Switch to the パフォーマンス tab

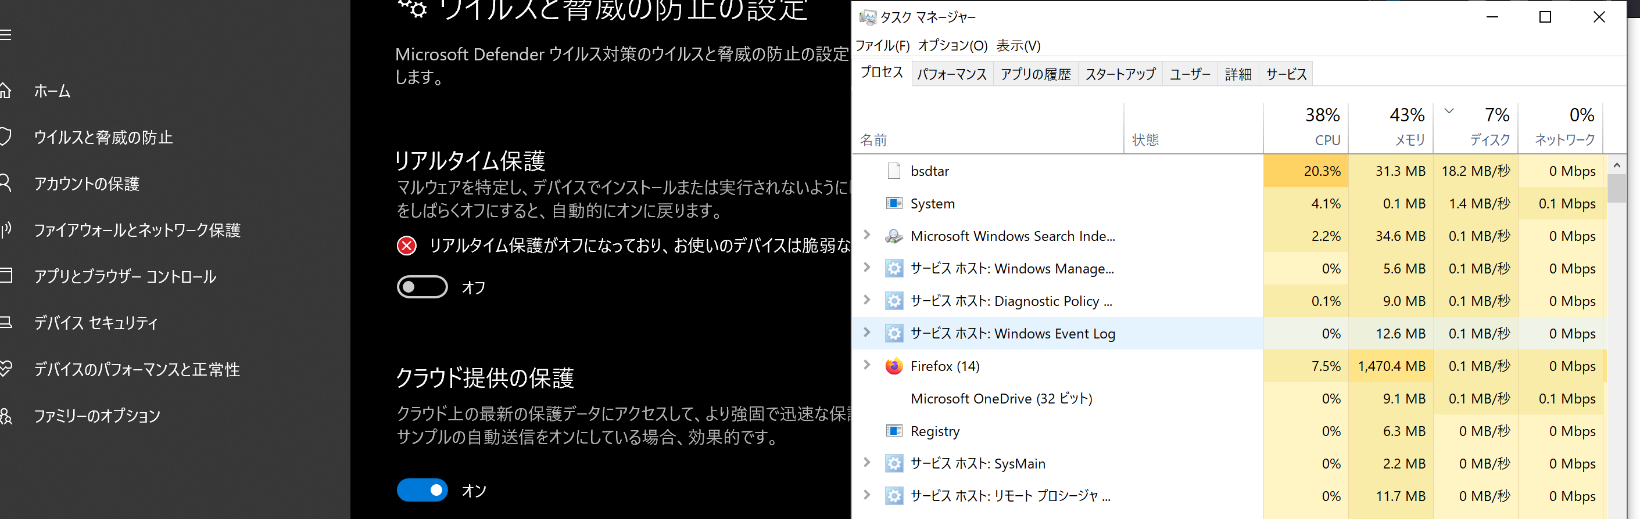tap(952, 74)
